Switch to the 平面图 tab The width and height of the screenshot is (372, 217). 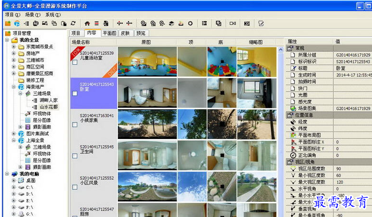click(x=109, y=33)
